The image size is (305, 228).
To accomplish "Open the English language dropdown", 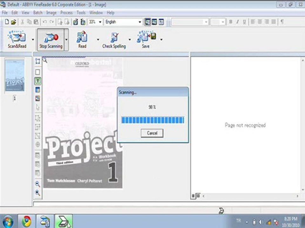I will pos(140,22).
